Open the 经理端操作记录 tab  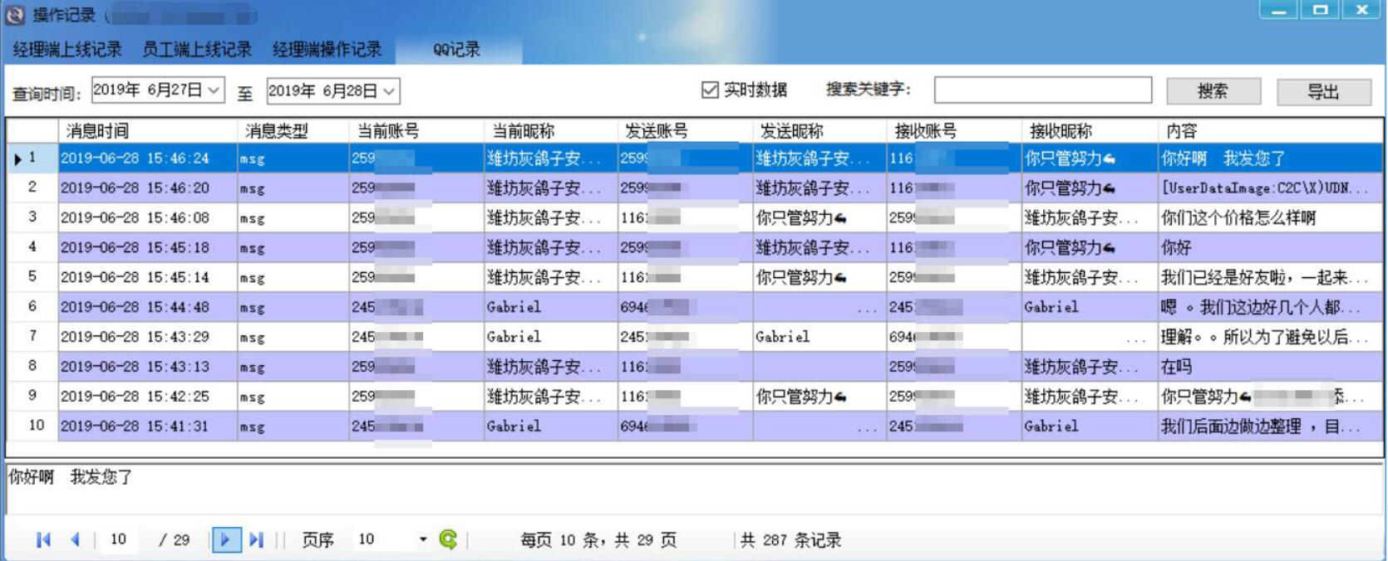click(327, 50)
